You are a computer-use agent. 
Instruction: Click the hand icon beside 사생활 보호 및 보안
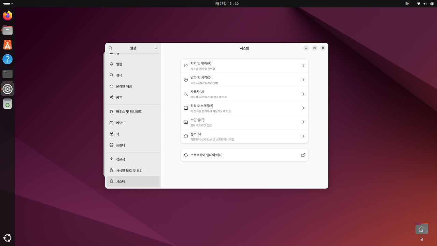pos(111,170)
